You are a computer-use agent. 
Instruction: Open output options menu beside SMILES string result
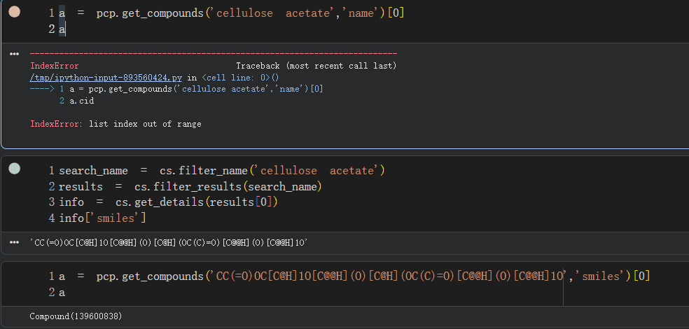click(x=14, y=242)
